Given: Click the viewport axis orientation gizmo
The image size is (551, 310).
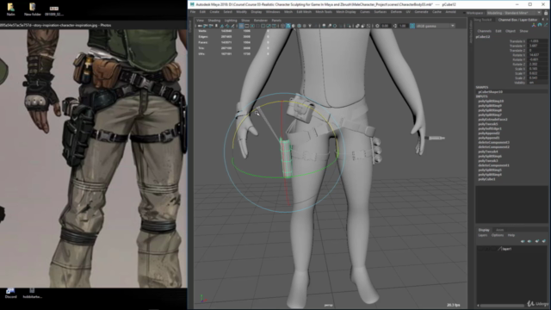Looking at the screenshot, I should 203,299.
